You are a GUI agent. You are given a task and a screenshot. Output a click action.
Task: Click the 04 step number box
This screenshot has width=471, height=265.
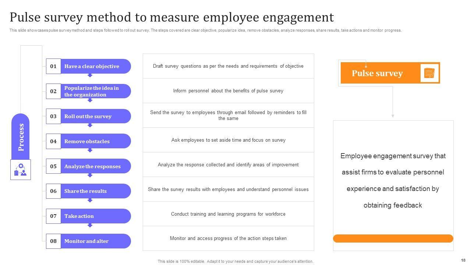(x=53, y=141)
